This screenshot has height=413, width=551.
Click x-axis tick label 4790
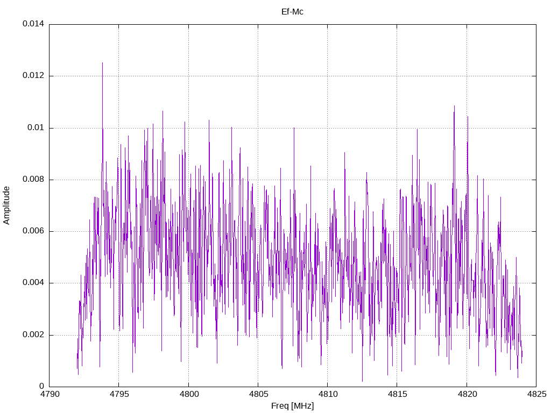pyautogui.click(x=50, y=394)
